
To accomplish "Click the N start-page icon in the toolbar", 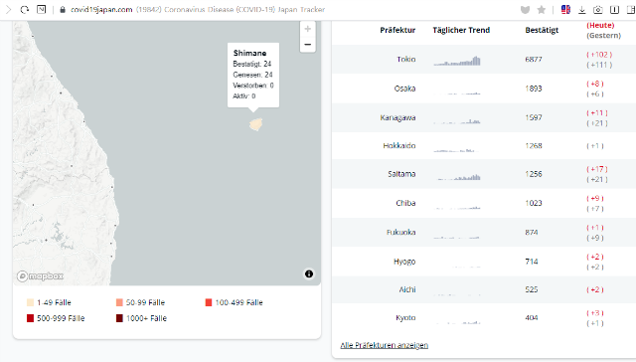I will 42,9.
